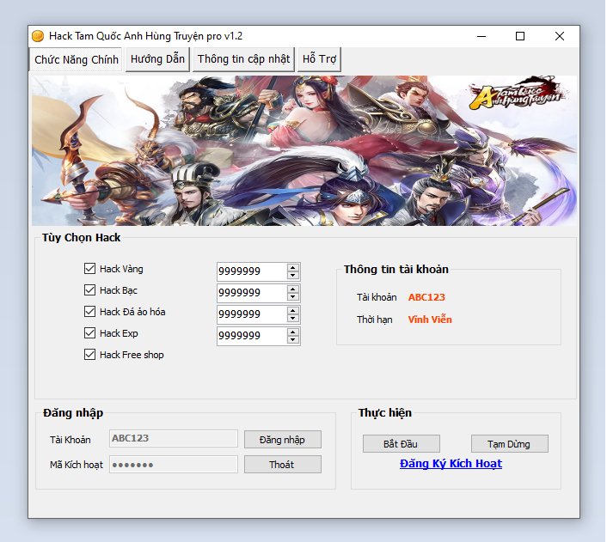Open the Thông tin cập nhật tab
607x542 pixels.
tap(243, 59)
